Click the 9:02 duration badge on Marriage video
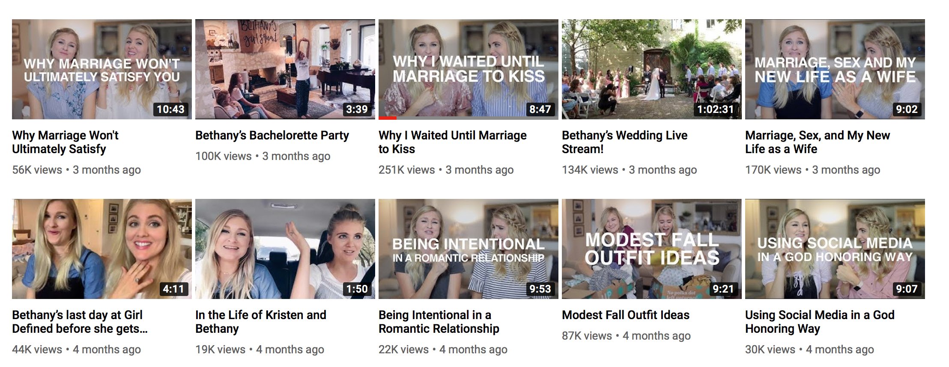Screen dimensions: 949x367 point(907,109)
